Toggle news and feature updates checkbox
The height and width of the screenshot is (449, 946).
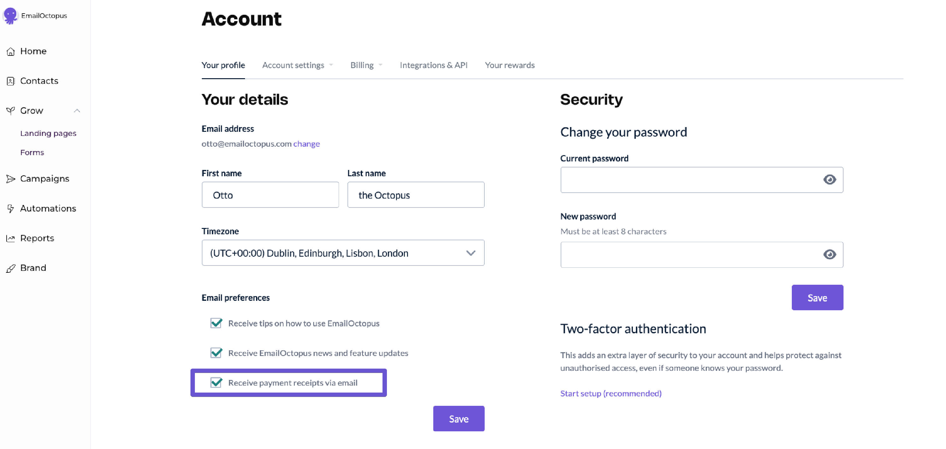tap(216, 353)
